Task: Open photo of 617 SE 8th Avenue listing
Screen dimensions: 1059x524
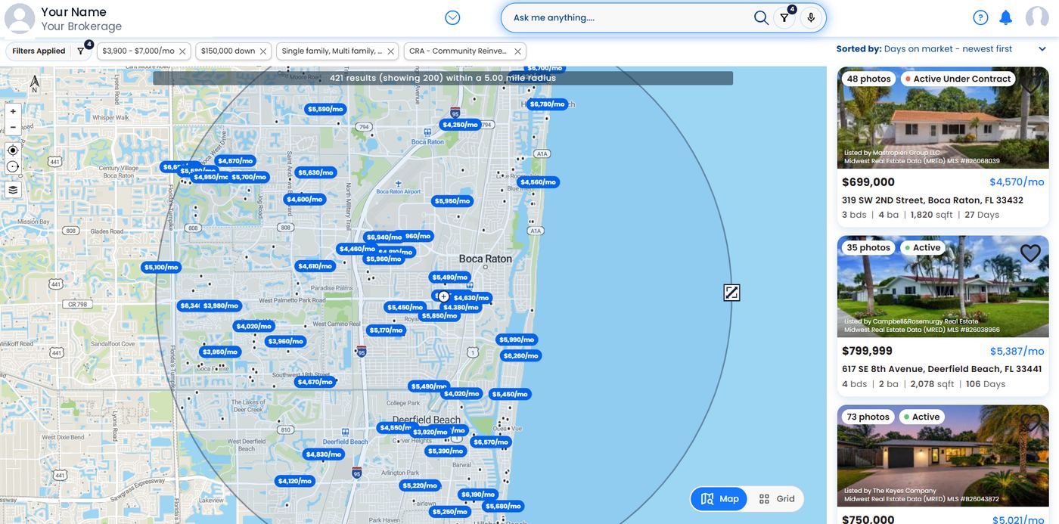Action: [943, 287]
